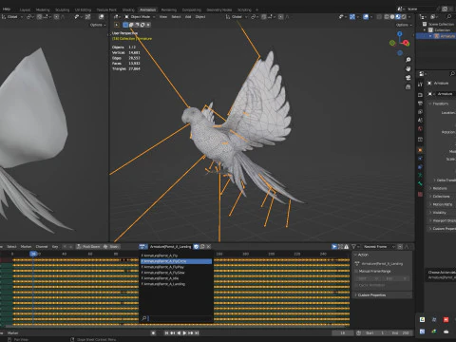Open the viewport Object menu

click(200, 16)
